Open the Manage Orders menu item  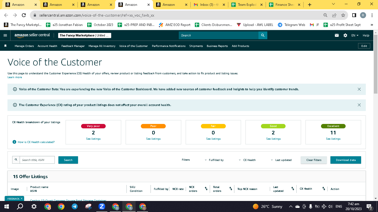24,46
